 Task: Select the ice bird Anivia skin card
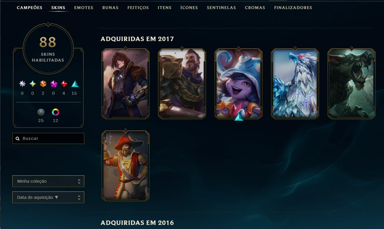pos(295,84)
